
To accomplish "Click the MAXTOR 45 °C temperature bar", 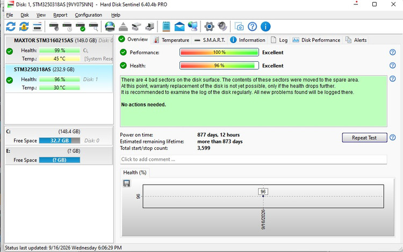I will pyautogui.click(x=60, y=59).
